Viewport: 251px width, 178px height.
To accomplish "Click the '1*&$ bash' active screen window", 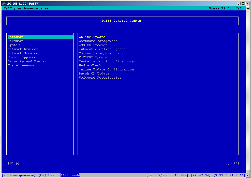I will 70,175.
